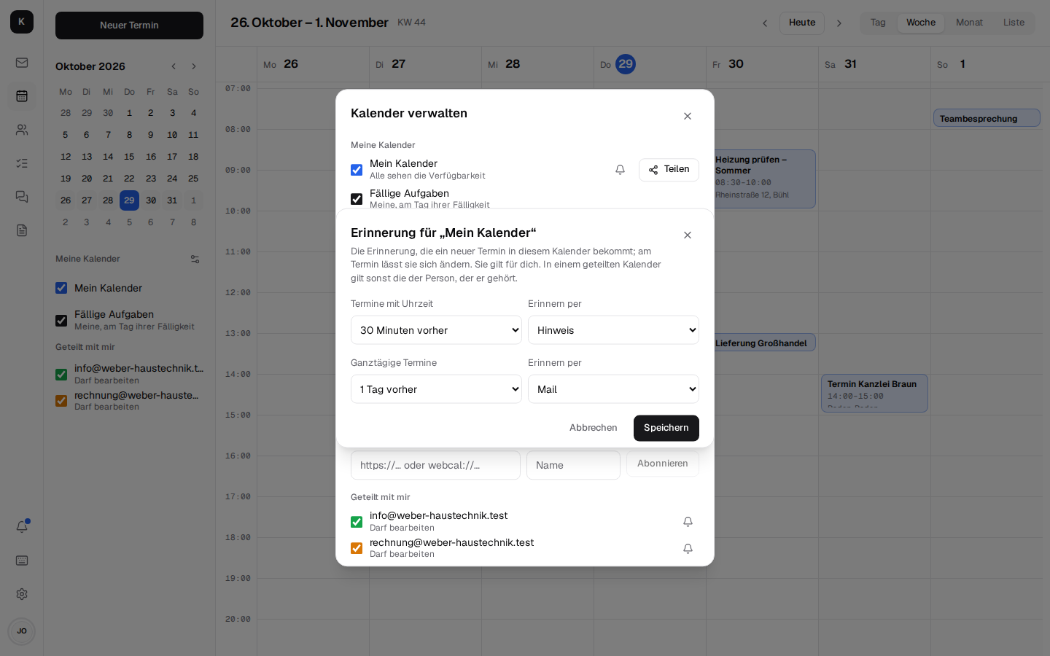
Task: Toggle info@weber-haustechnik.test checkbox in dialog
Action: [x=357, y=522]
